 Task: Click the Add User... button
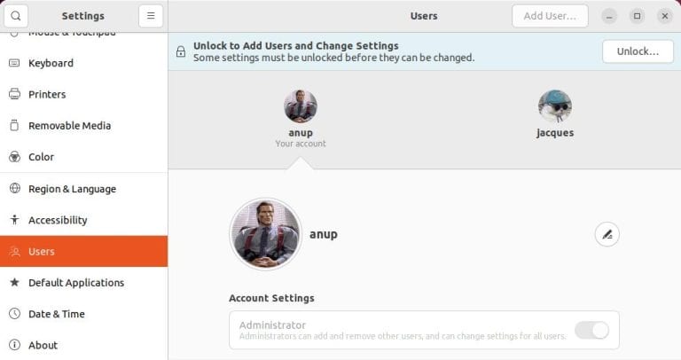coord(550,16)
